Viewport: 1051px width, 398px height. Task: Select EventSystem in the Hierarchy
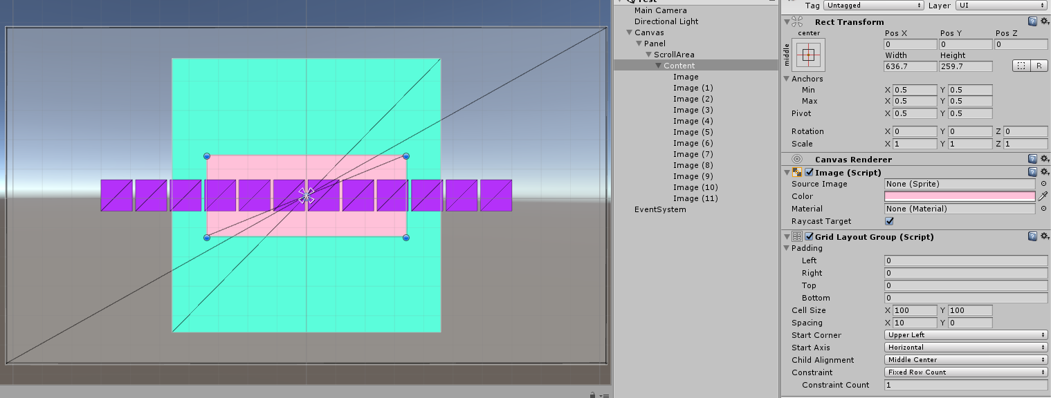660,209
